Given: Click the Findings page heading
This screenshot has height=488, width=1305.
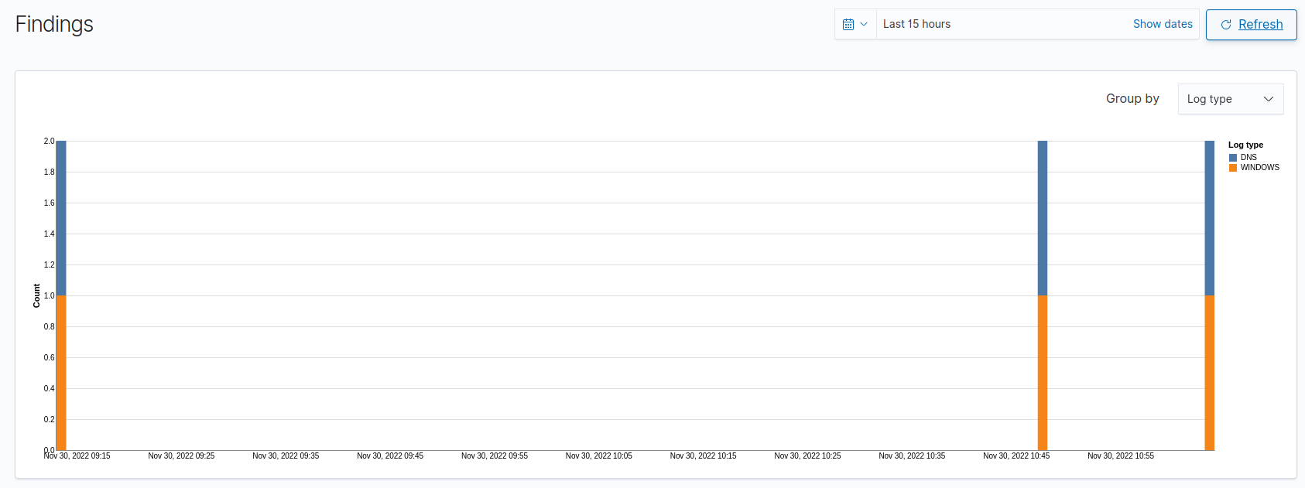Looking at the screenshot, I should pos(54,24).
